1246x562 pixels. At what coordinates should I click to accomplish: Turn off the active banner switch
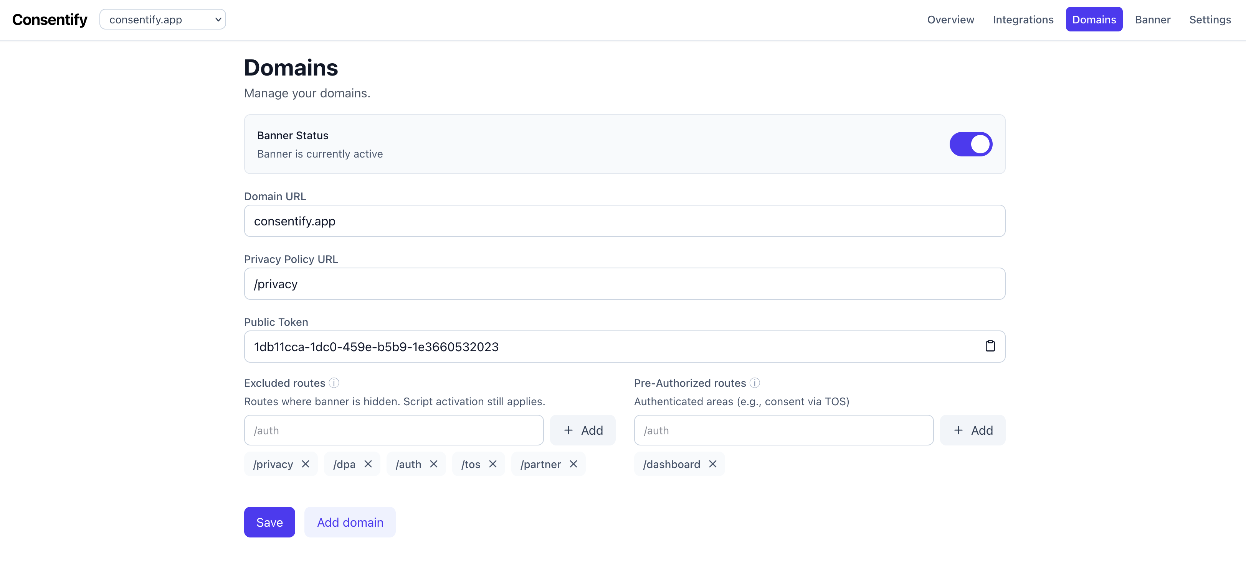pyautogui.click(x=971, y=144)
